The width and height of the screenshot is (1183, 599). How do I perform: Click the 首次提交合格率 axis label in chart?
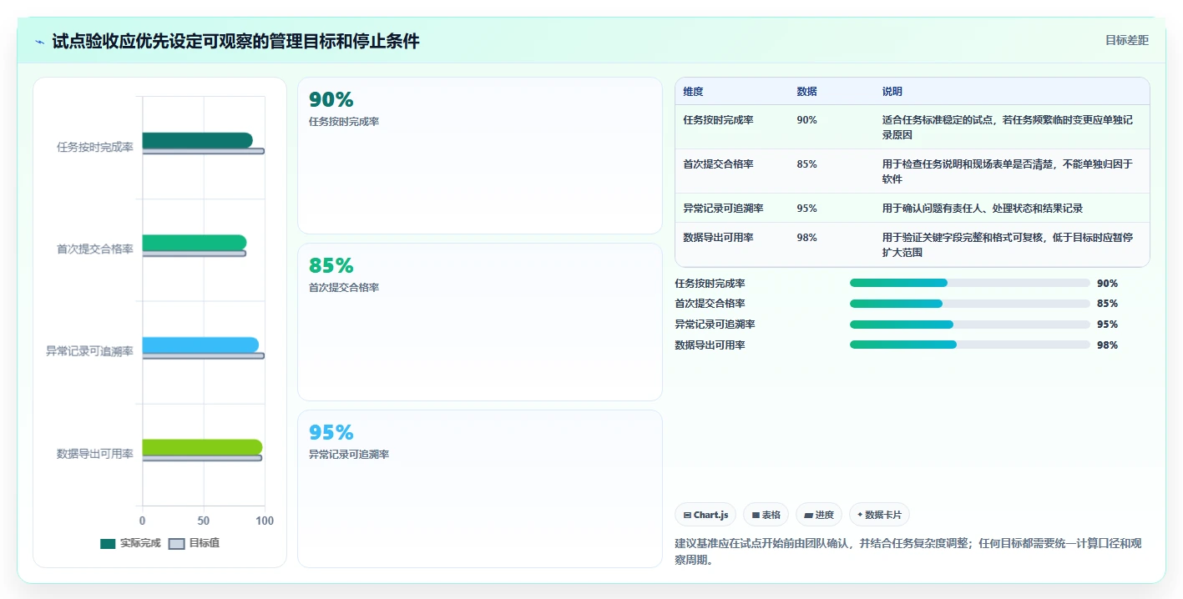[x=95, y=249]
